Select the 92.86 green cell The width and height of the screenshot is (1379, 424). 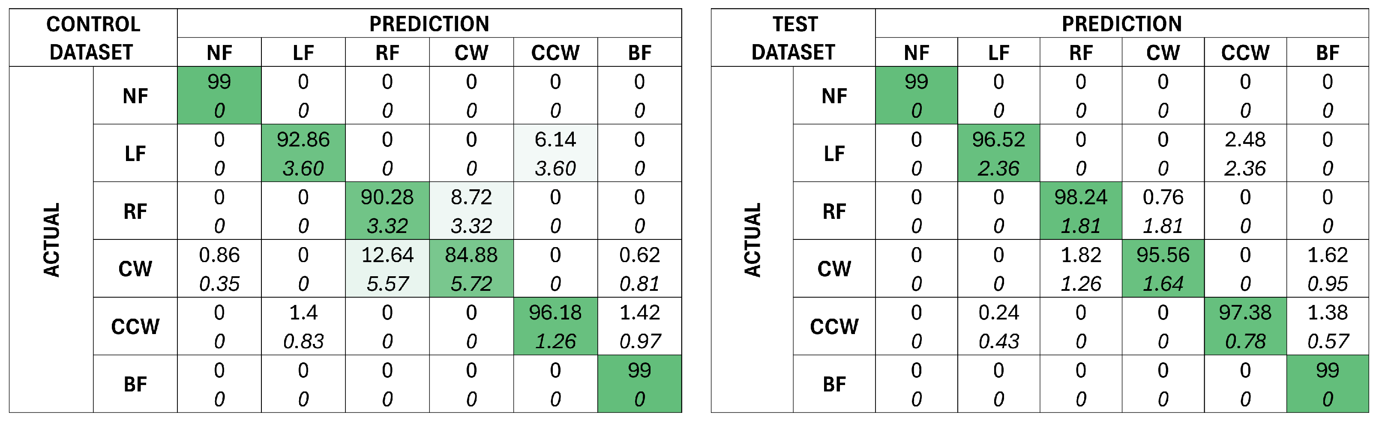[x=303, y=153]
